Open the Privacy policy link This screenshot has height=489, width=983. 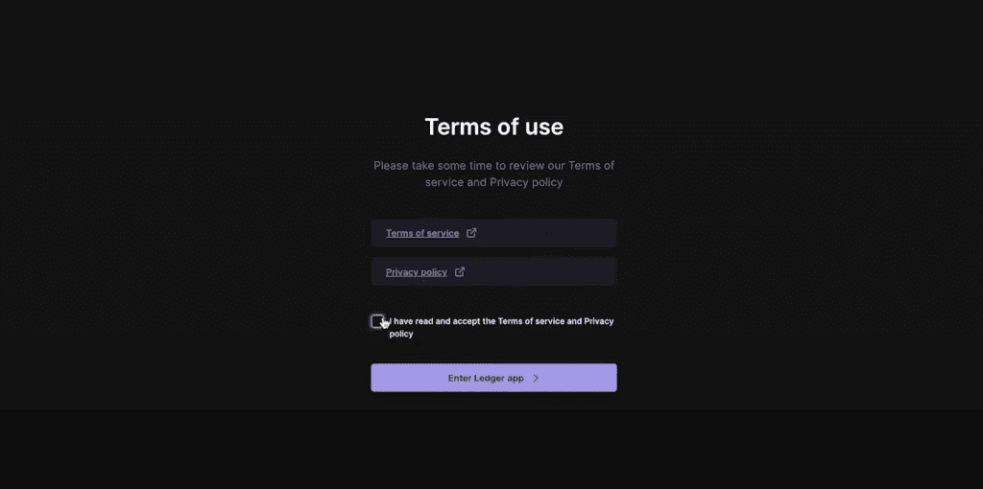(x=417, y=272)
